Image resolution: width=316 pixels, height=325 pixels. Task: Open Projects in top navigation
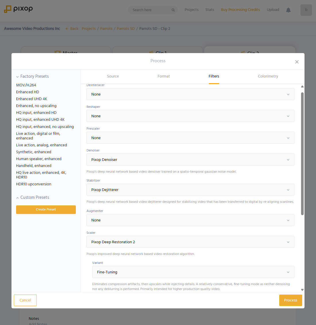(x=191, y=10)
